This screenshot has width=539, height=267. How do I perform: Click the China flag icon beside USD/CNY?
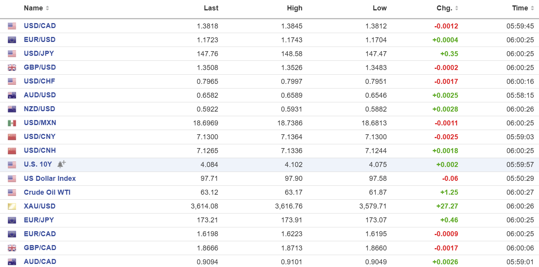coord(12,137)
